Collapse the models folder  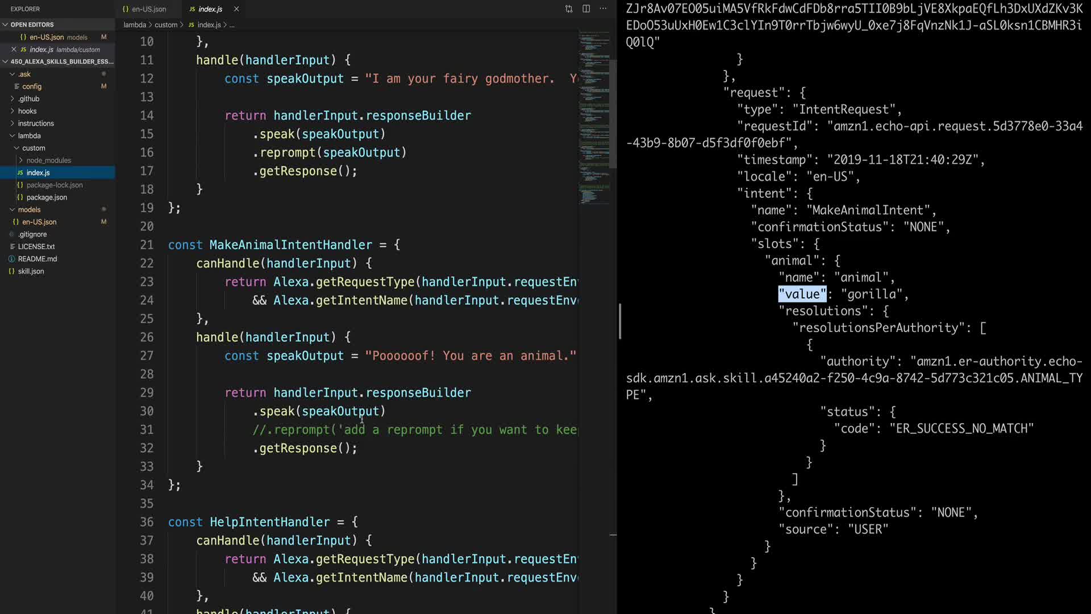pyautogui.click(x=12, y=210)
